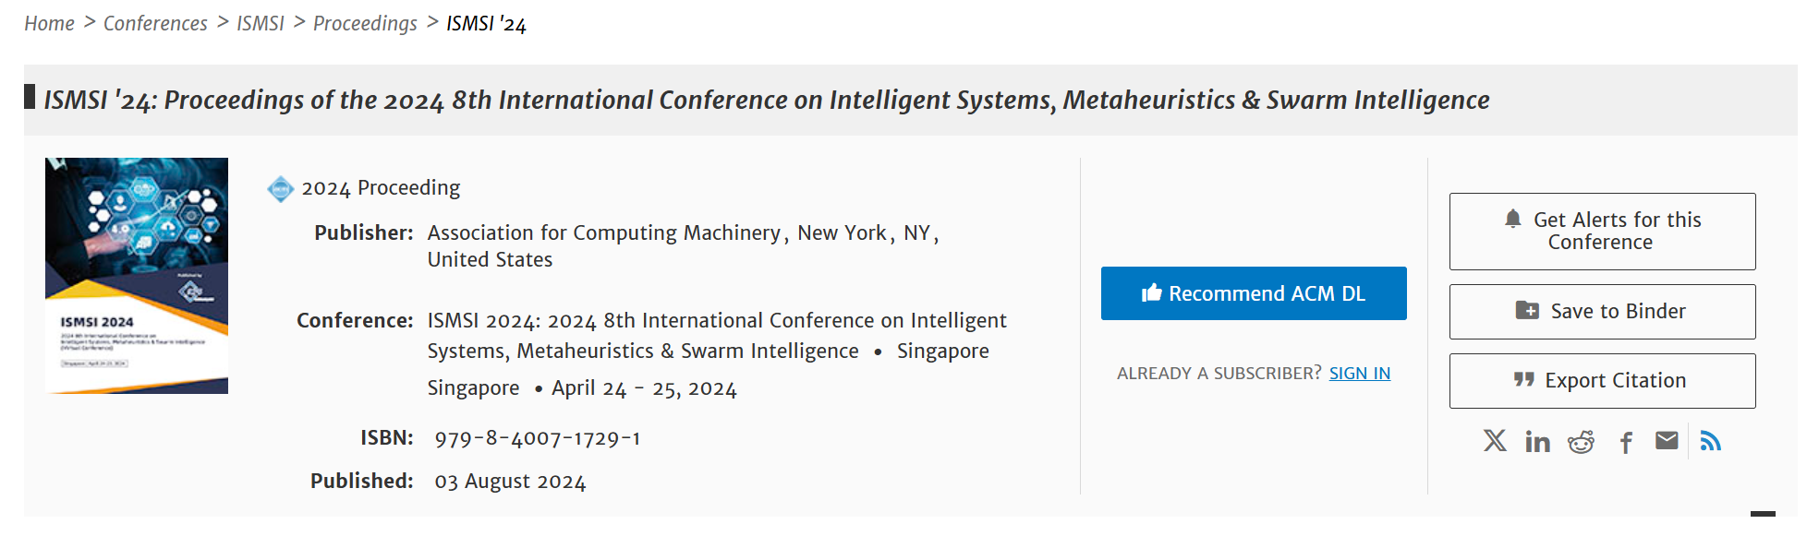Click the bell icon for conference alerts

[1512, 219]
